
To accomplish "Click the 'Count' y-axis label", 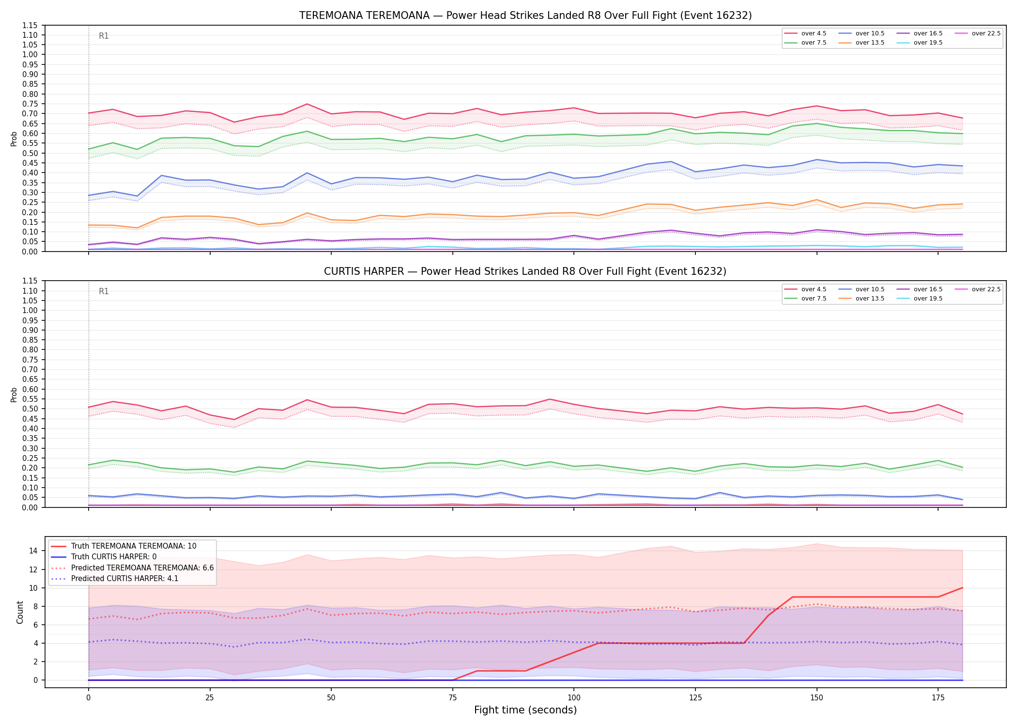I will (x=20, y=613).
